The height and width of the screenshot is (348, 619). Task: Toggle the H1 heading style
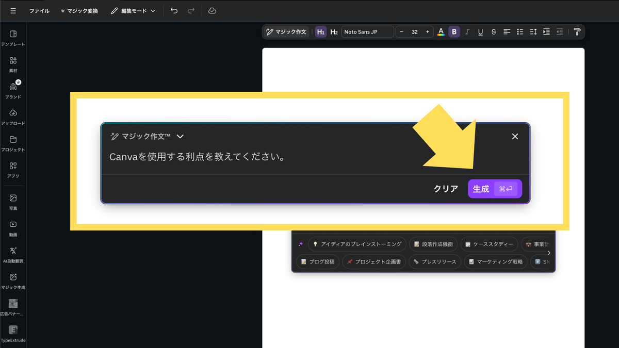point(321,32)
